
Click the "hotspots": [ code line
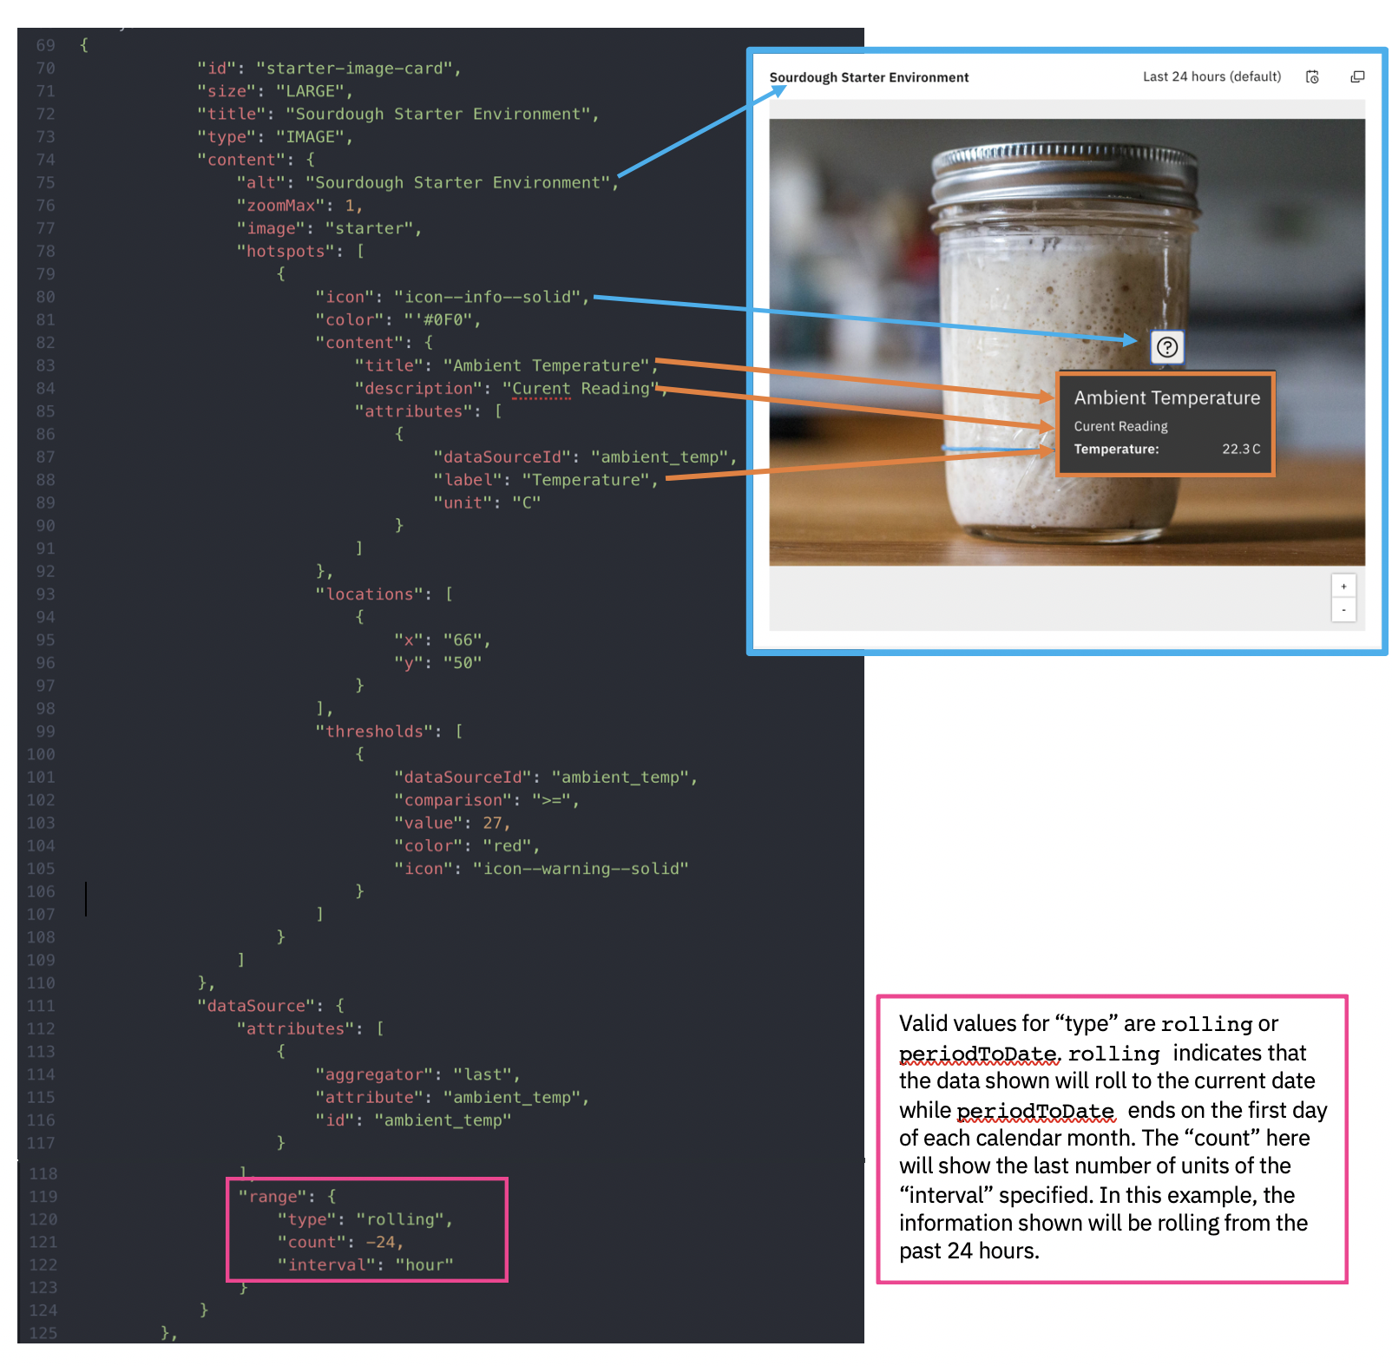(x=300, y=251)
